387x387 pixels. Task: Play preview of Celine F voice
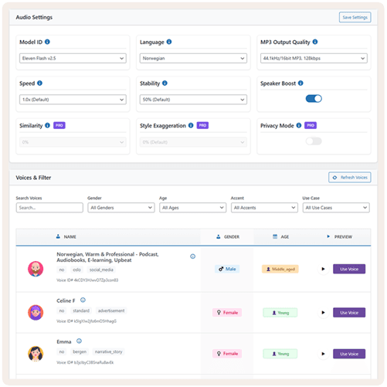click(x=323, y=313)
